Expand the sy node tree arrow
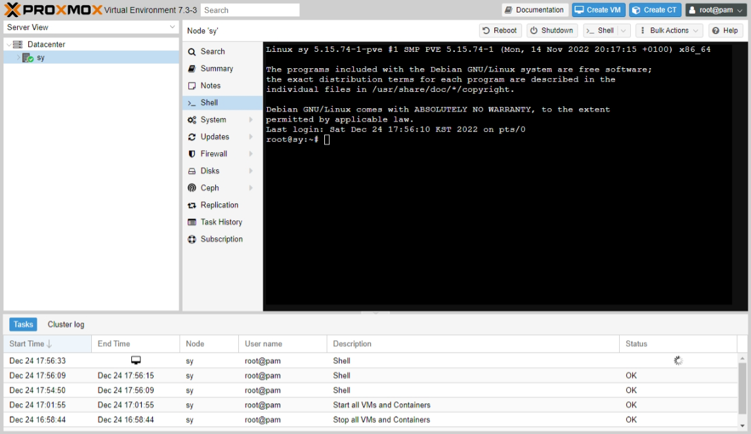This screenshot has height=434, width=751. tap(18, 58)
